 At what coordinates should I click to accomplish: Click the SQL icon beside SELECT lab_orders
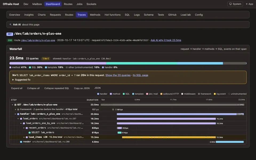point(30,133)
